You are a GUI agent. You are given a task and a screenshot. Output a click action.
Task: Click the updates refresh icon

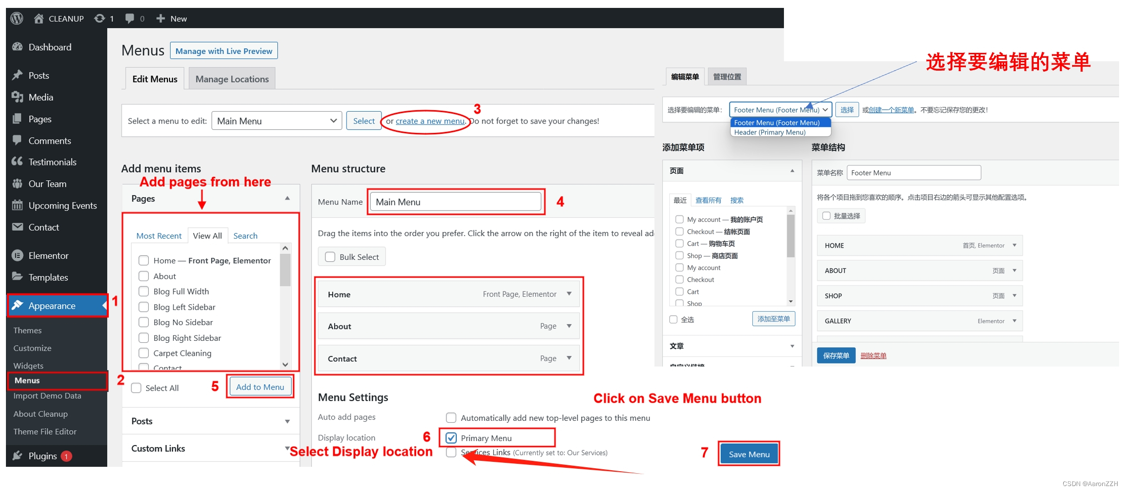pos(99,18)
